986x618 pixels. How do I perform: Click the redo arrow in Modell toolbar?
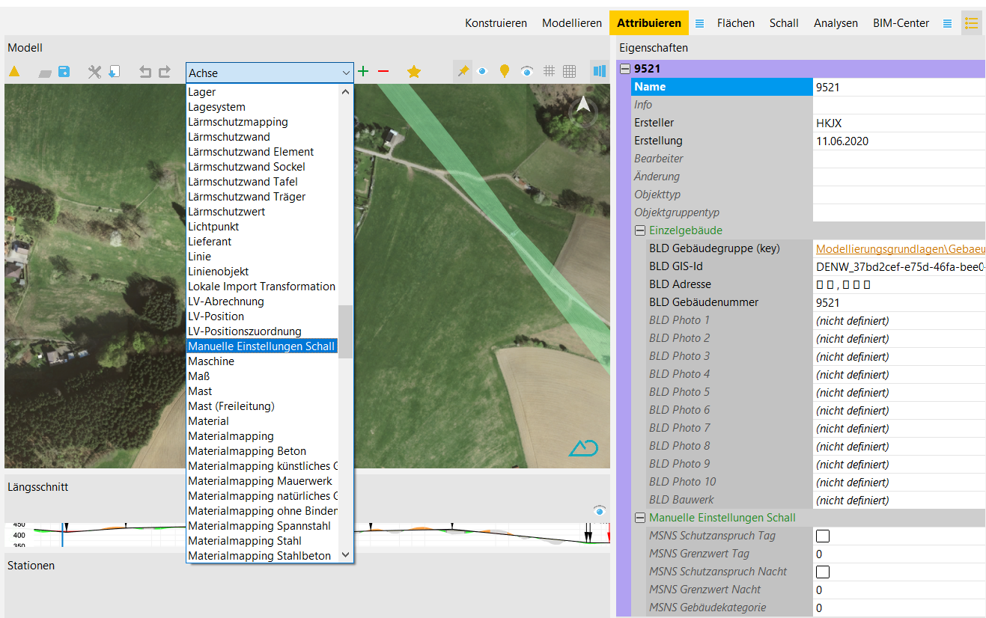tap(165, 72)
